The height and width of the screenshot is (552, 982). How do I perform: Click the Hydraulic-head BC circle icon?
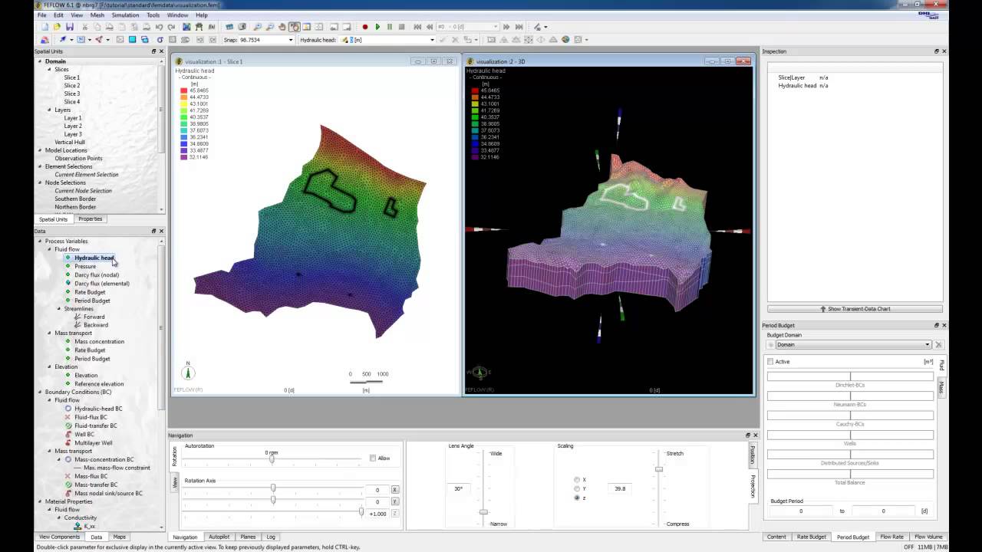pos(68,409)
